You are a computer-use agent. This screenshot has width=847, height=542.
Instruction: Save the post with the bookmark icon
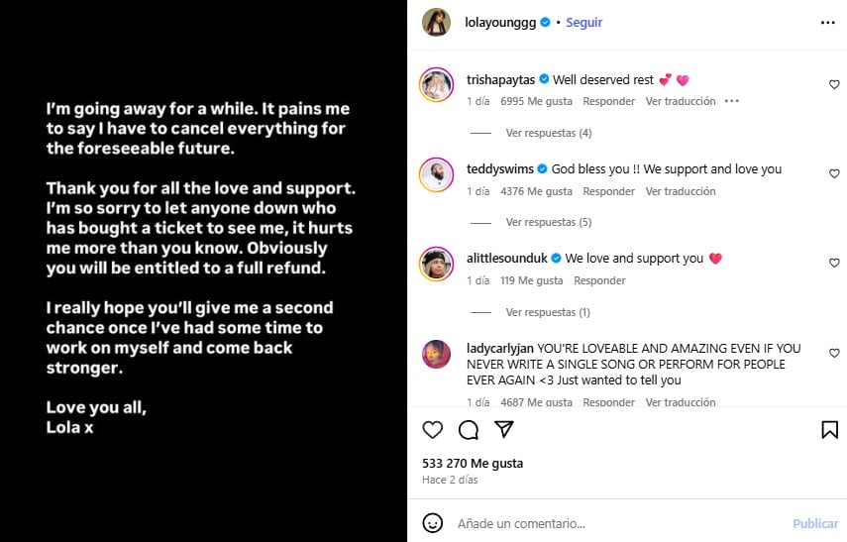point(830,430)
